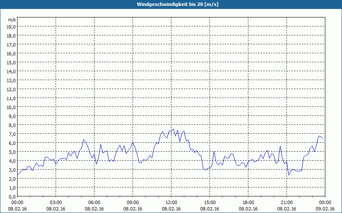Click the '14,0' y-axis label

pyautogui.click(x=11, y=72)
